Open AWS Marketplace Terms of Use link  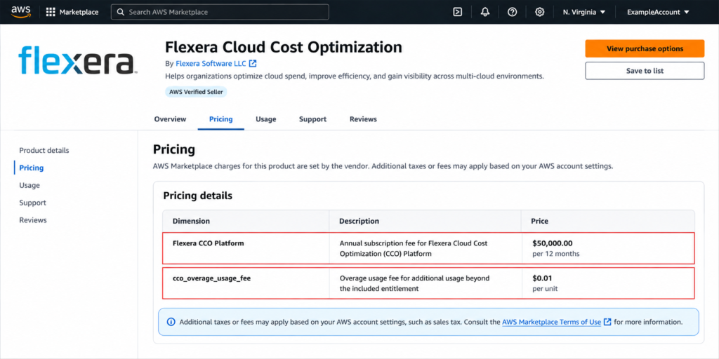(x=552, y=322)
